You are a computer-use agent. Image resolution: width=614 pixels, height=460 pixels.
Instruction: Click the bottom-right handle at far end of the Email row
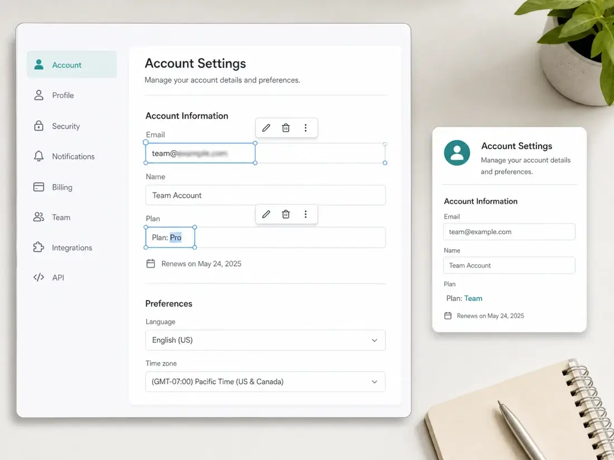pyautogui.click(x=385, y=163)
